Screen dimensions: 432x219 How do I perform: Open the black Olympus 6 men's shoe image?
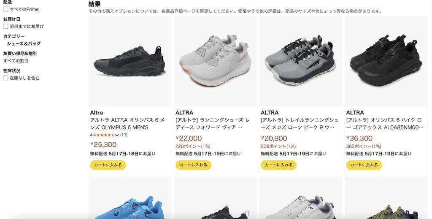pos(130,62)
